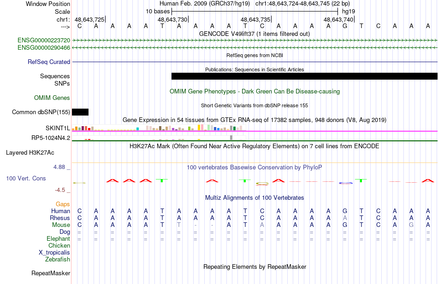Click Short Genetic Variants from dbSNP title

click(x=255, y=105)
